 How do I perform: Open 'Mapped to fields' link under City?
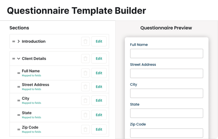pyautogui.click(x=31, y=103)
